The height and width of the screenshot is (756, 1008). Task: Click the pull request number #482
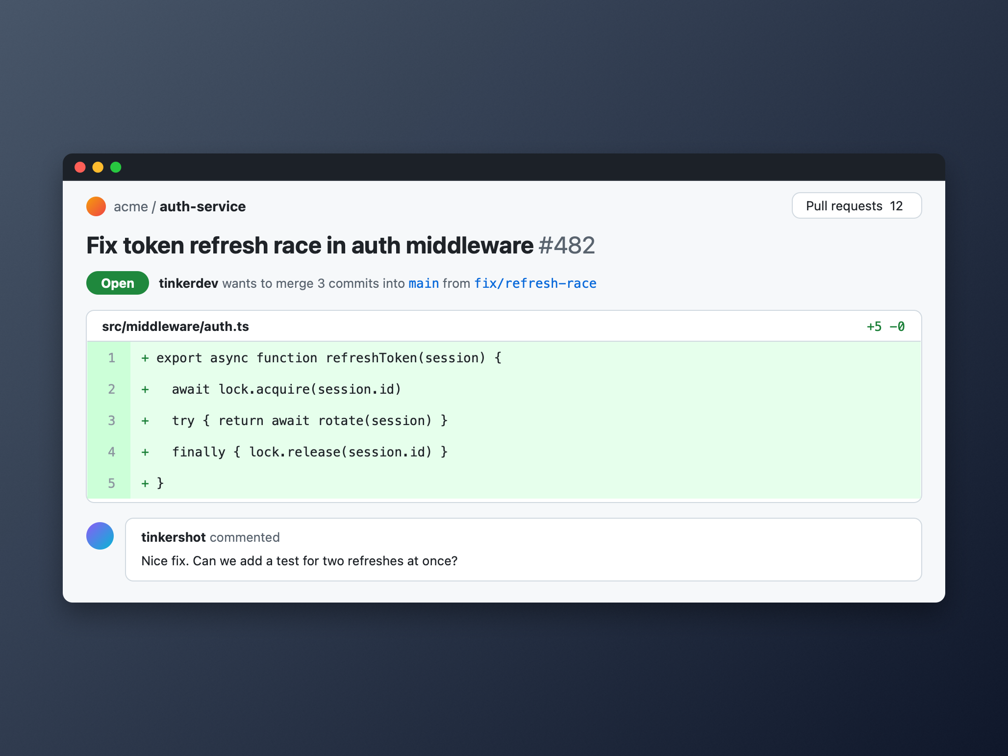(567, 245)
